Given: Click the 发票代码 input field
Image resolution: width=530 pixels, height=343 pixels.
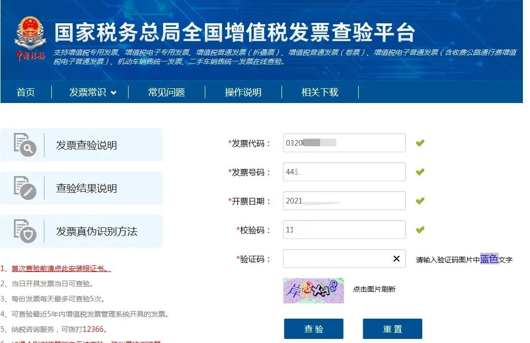Looking at the screenshot, I should point(345,143).
